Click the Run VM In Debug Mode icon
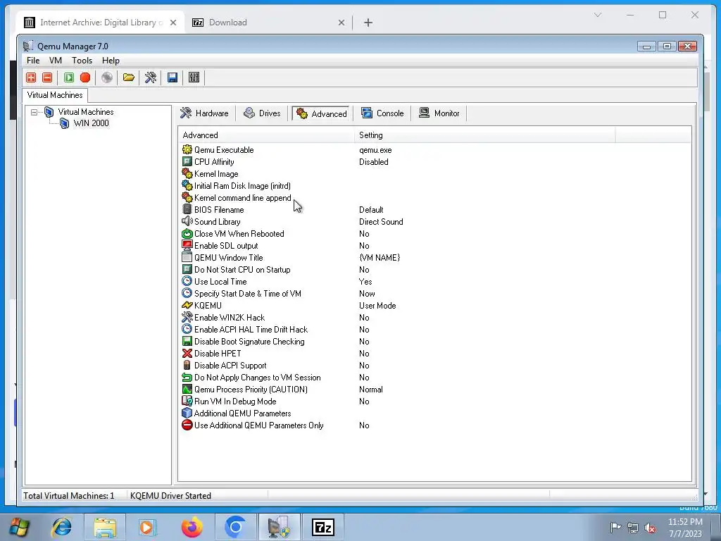 (187, 401)
